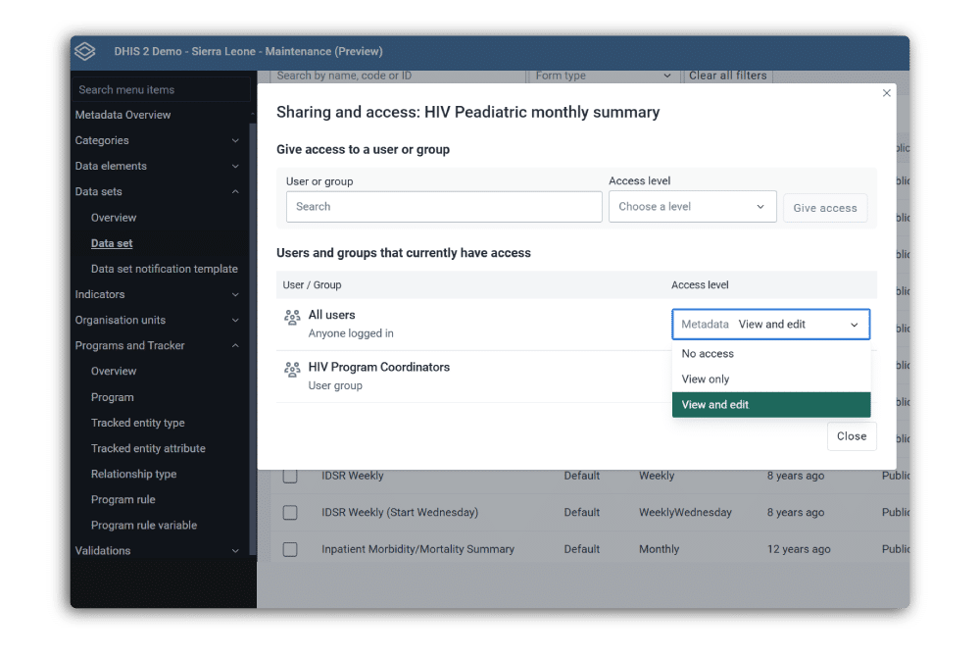Click the Give access button

point(824,208)
